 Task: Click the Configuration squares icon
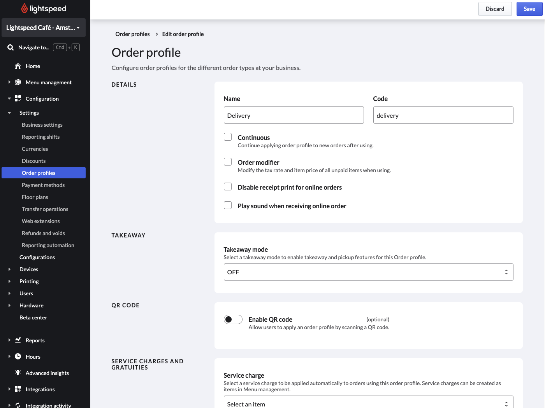(18, 99)
